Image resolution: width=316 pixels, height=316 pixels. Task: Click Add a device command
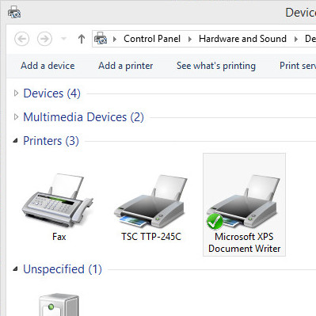click(48, 66)
